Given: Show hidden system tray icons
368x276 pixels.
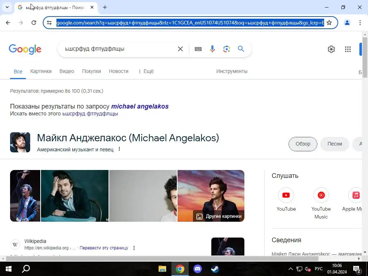Looking at the screenshot, I should (290, 269).
